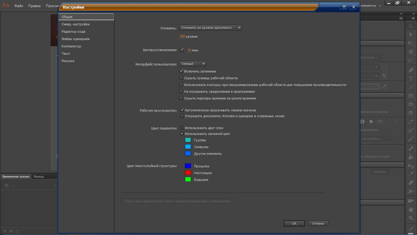Select the Oval tool
The width and height of the screenshot is (417, 235).
click(411, 104)
